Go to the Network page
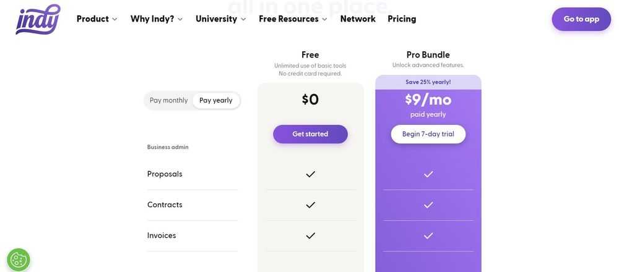 tap(358, 19)
